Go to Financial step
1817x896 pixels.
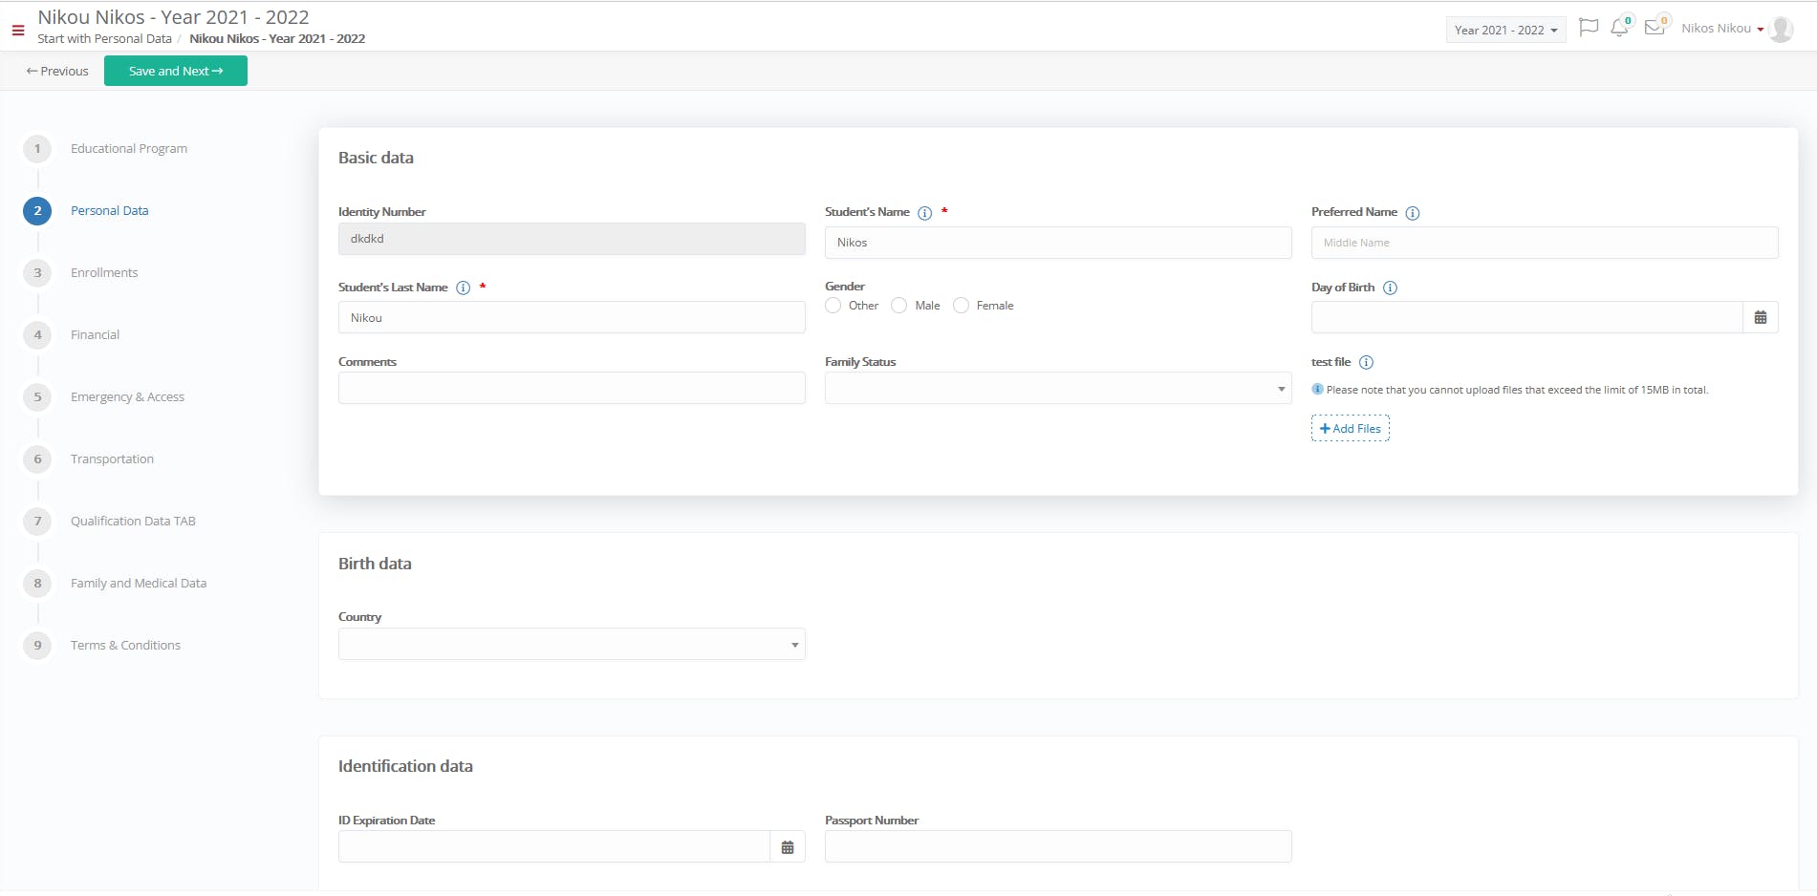tap(96, 334)
